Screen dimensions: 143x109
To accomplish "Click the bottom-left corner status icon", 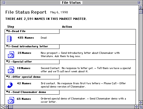I will [x=2, y=107].
